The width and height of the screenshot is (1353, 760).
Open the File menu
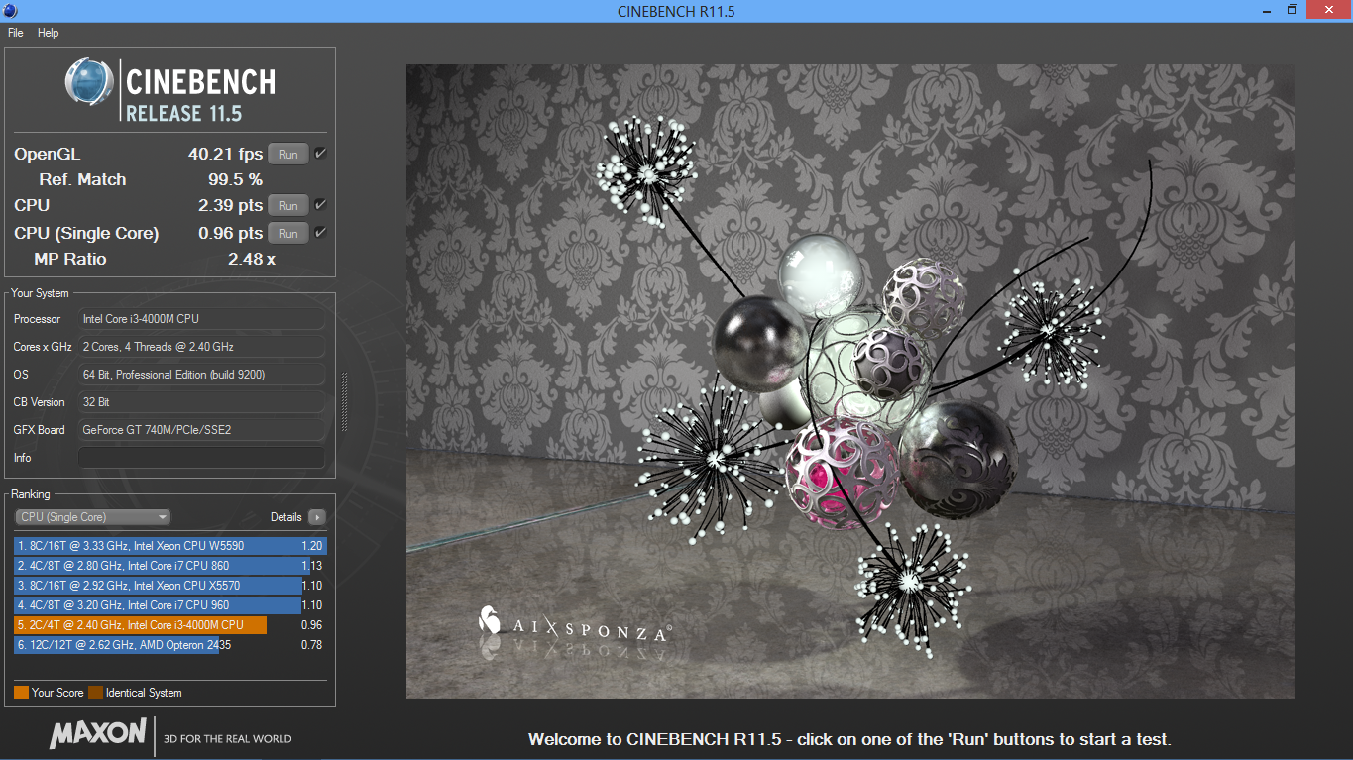pos(15,33)
